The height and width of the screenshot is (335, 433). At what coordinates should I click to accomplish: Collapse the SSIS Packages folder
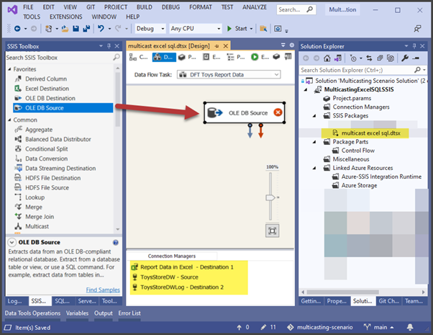[x=314, y=116]
